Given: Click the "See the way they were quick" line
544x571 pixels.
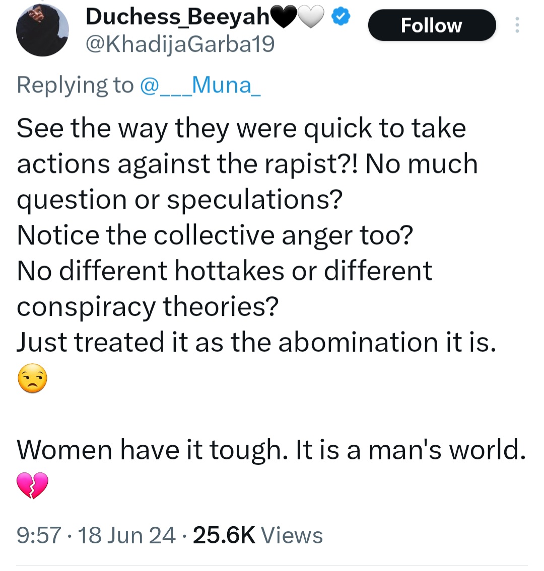Looking at the screenshot, I should tap(242, 128).
